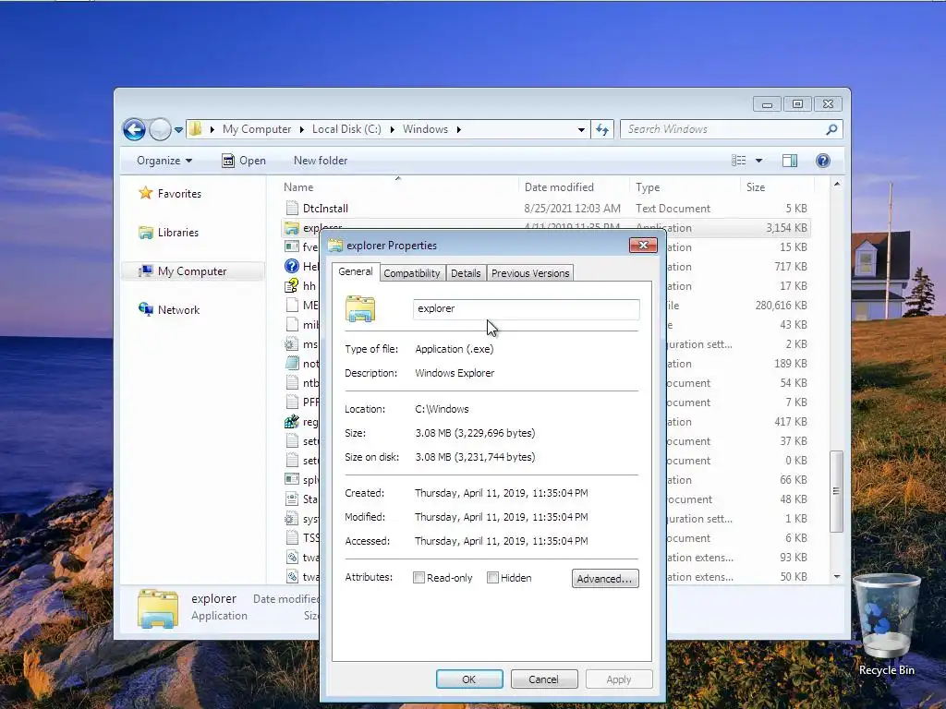Enable the Read-only checkbox
Viewport: 946px width, 709px height.
418,578
